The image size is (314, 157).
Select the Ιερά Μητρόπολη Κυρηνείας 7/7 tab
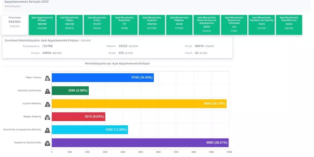point(124,25)
